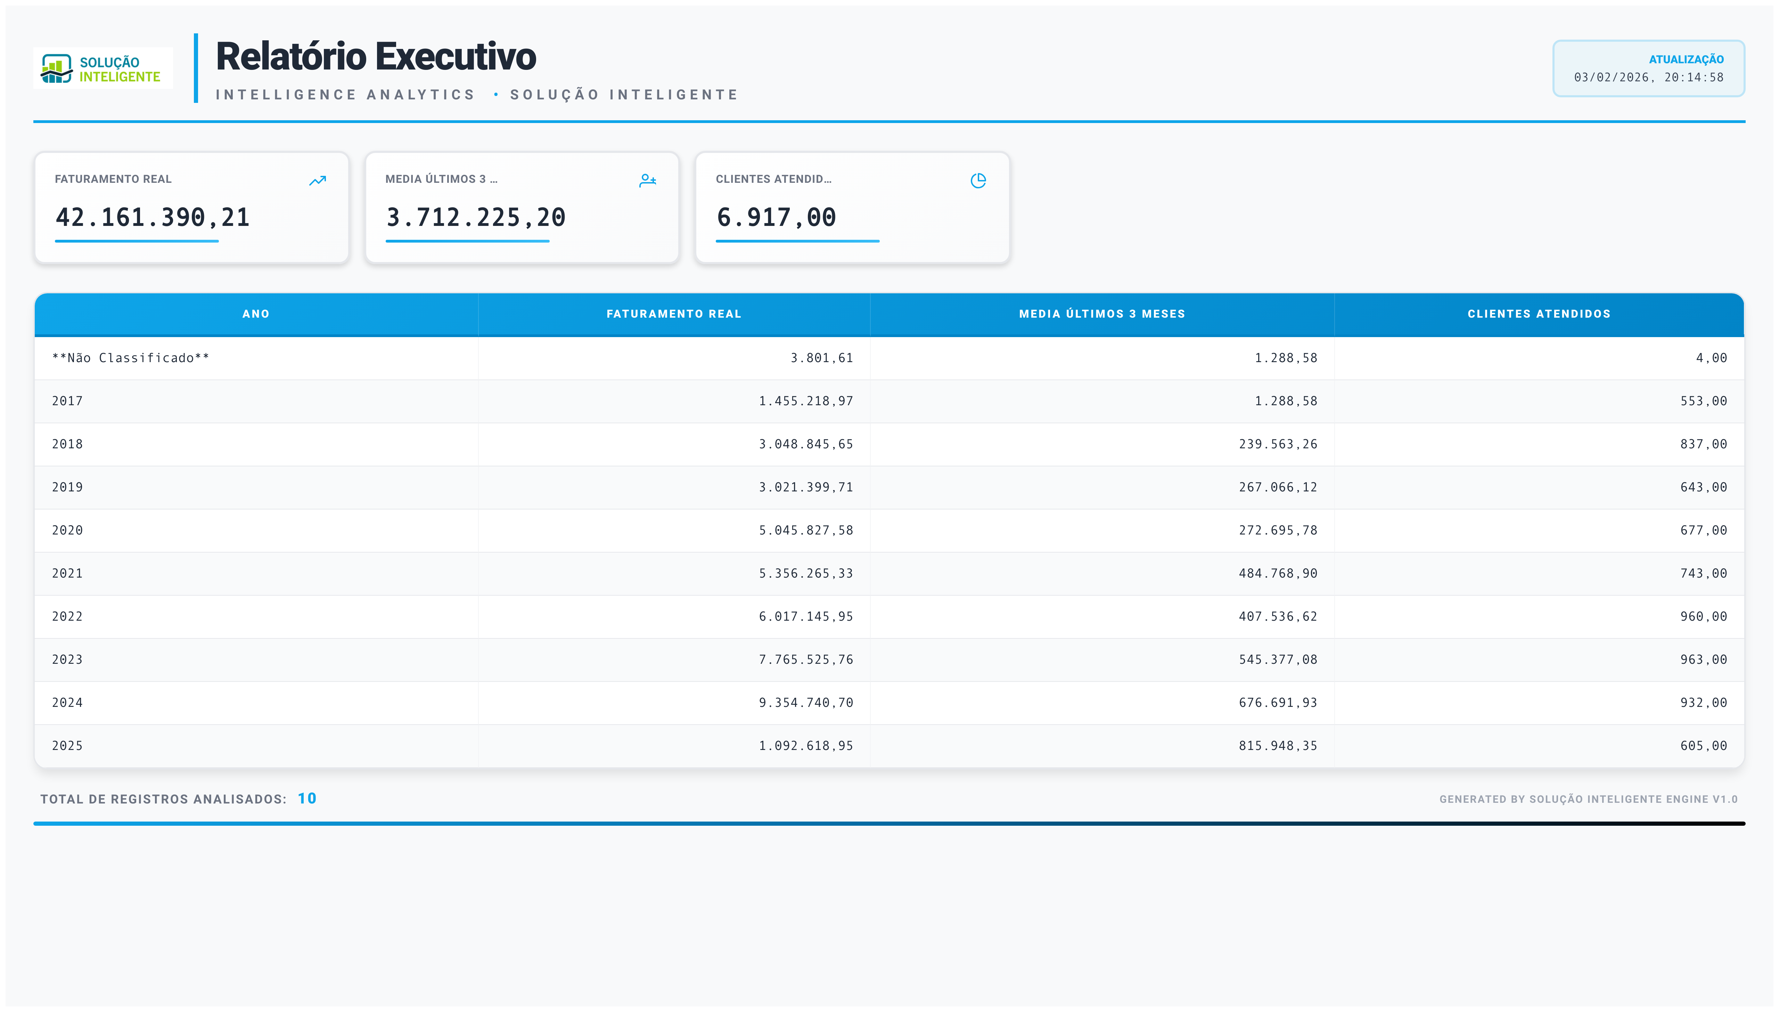Click the Media Últimos 3 Meses column header
The width and height of the screenshot is (1779, 1012).
[x=1101, y=314]
